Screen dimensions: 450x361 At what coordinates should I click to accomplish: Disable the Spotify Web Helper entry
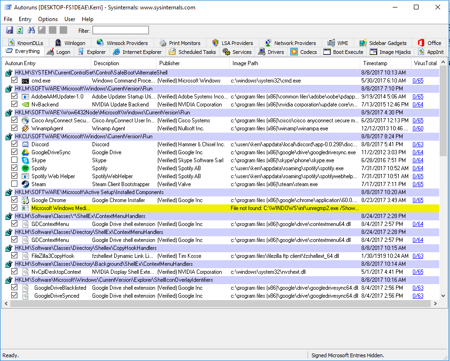[15, 176]
